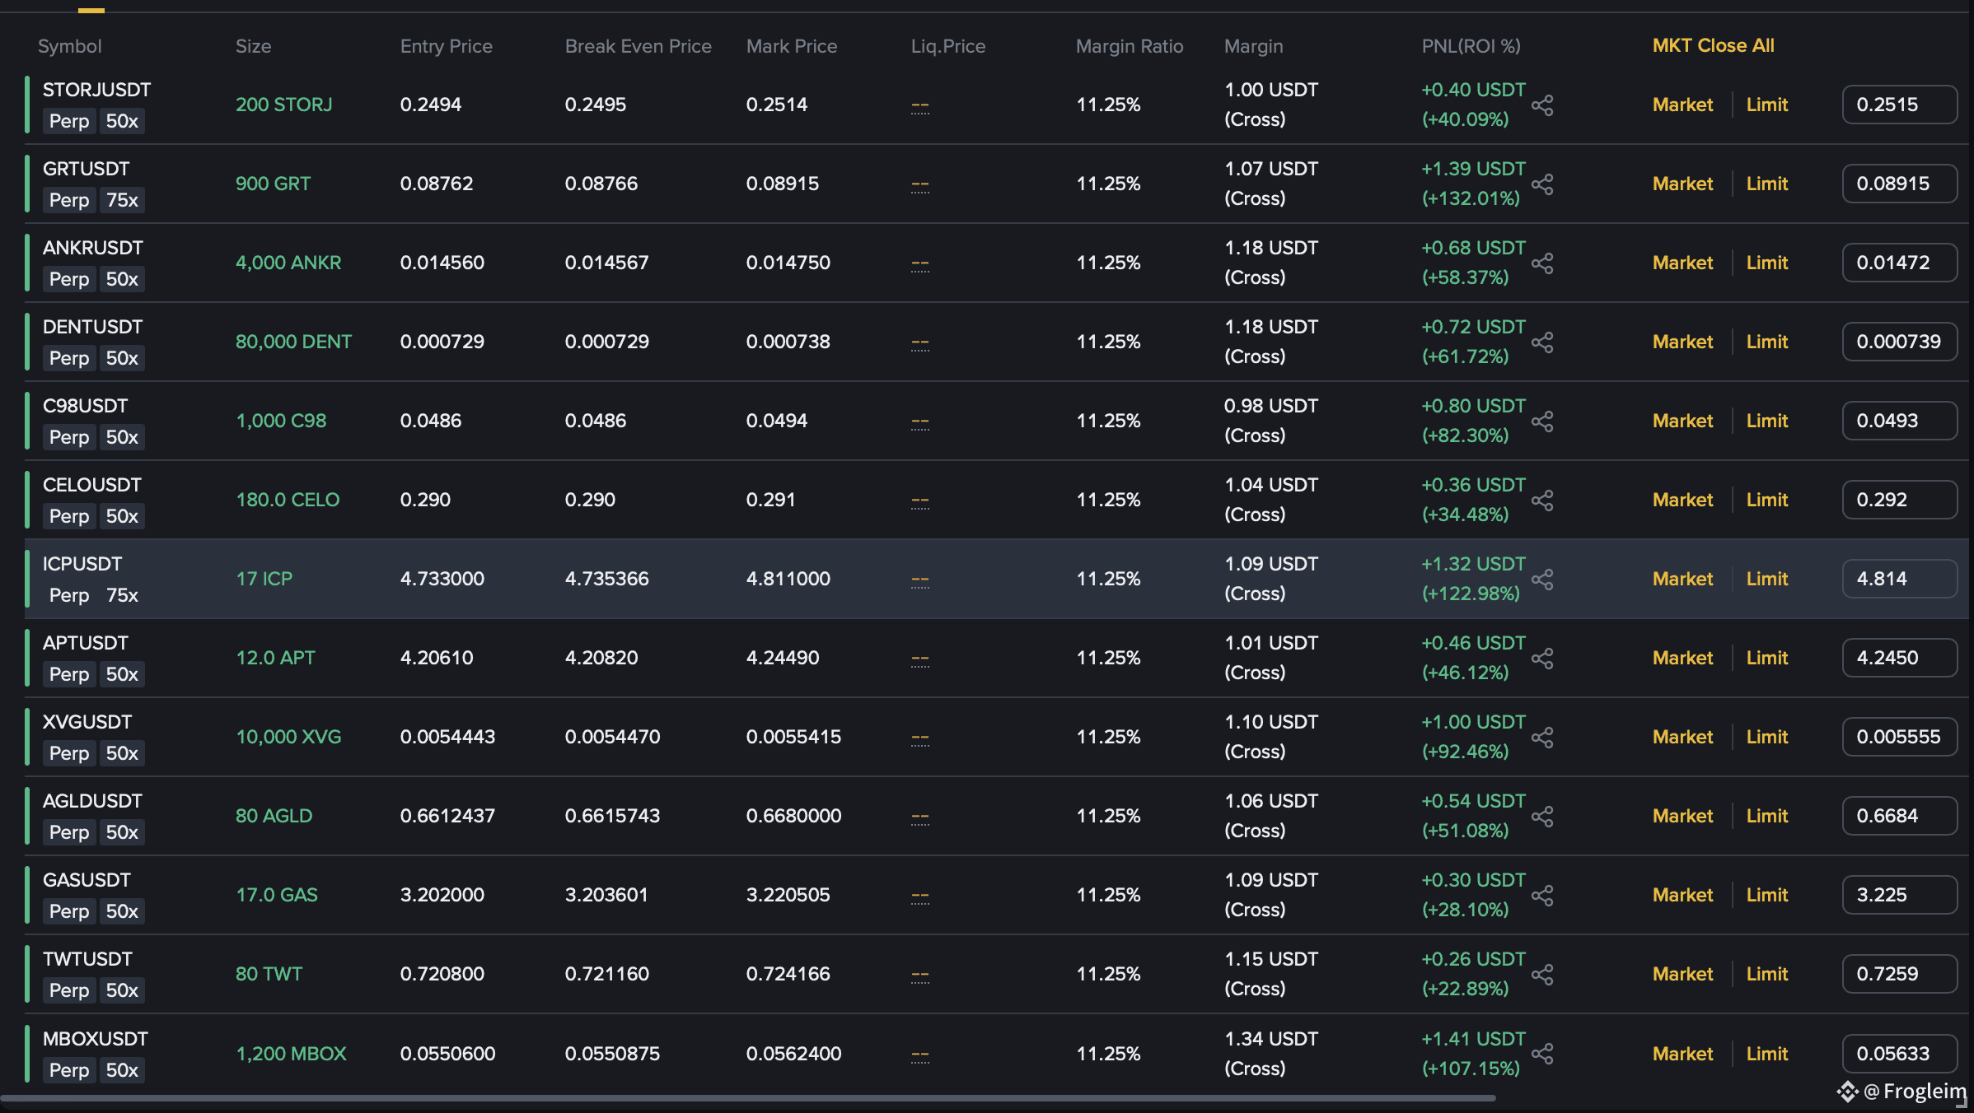Share the GASUSDT position PNL
The width and height of the screenshot is (1974, 1113).
click(x=1542, y=896)
